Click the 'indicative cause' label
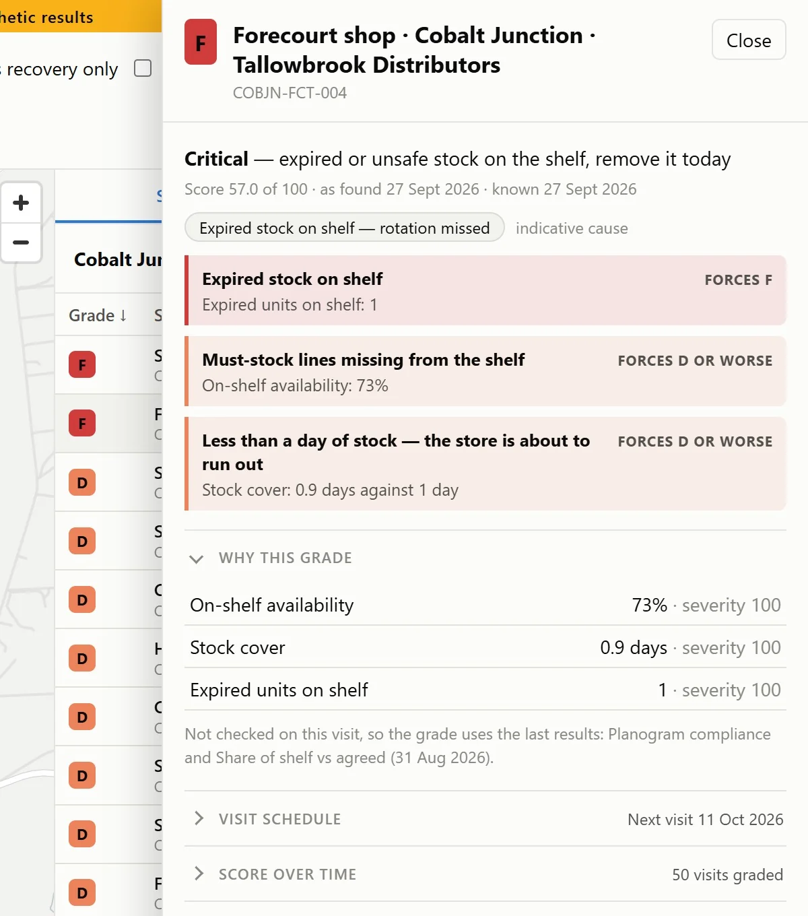The image size is (808, 916). pyautogui.click(x=572, y=228)
